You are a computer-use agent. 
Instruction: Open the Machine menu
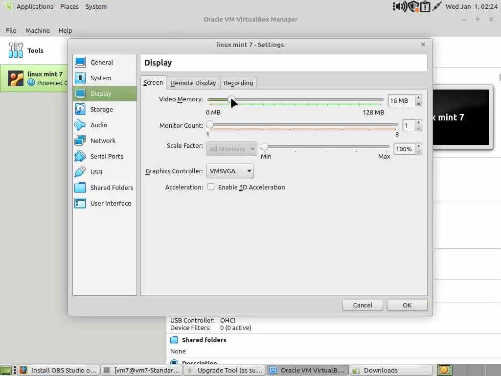pos(37,30)
